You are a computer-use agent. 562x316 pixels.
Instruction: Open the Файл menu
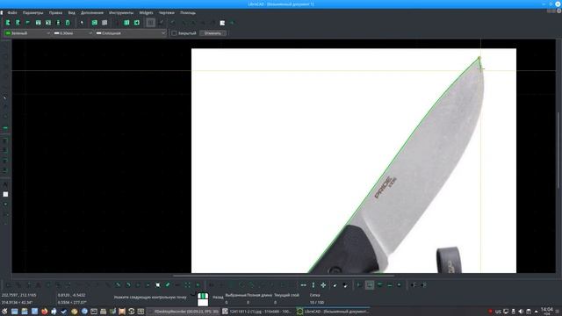(x=11, y=12)
